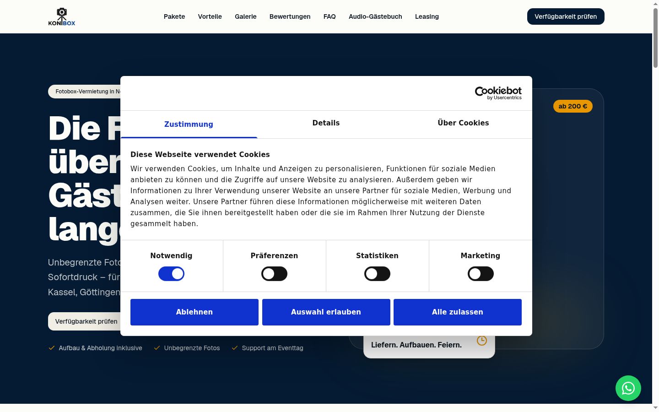Screen dimensions: 659x412
Task: Open the Audio-Gästebuch nav link
Action: [375, 16]
